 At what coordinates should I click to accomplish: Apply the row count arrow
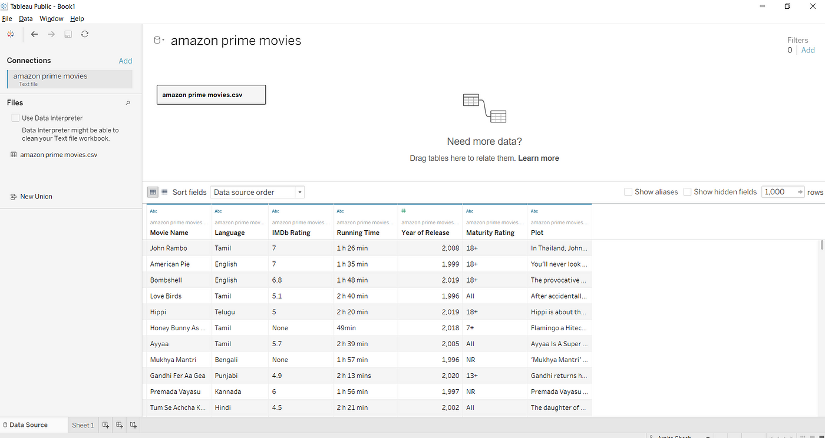pos(800,192)
